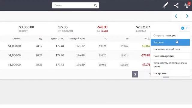Click units value 28.17
Image resolution: width=192 pixels, height=108 pixels.
tap(39, 46)
